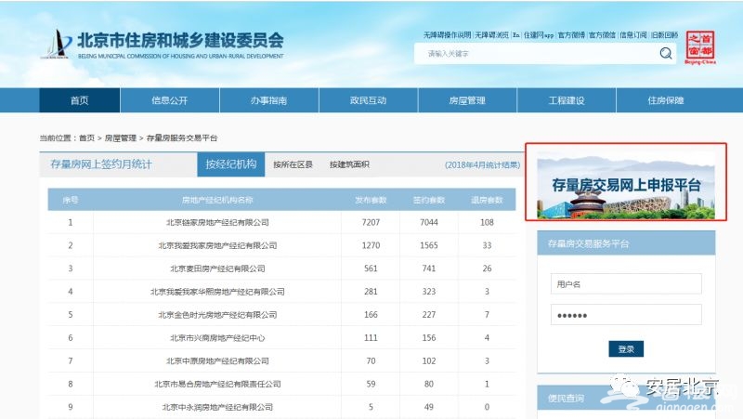Switch to 按所在区县 statistics tab
743x419 pixels.
(293, 164)
